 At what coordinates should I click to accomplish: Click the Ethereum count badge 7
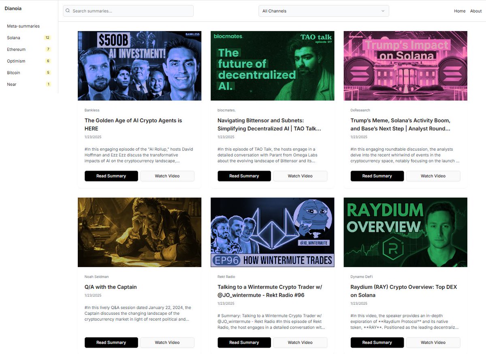(48, 49)
